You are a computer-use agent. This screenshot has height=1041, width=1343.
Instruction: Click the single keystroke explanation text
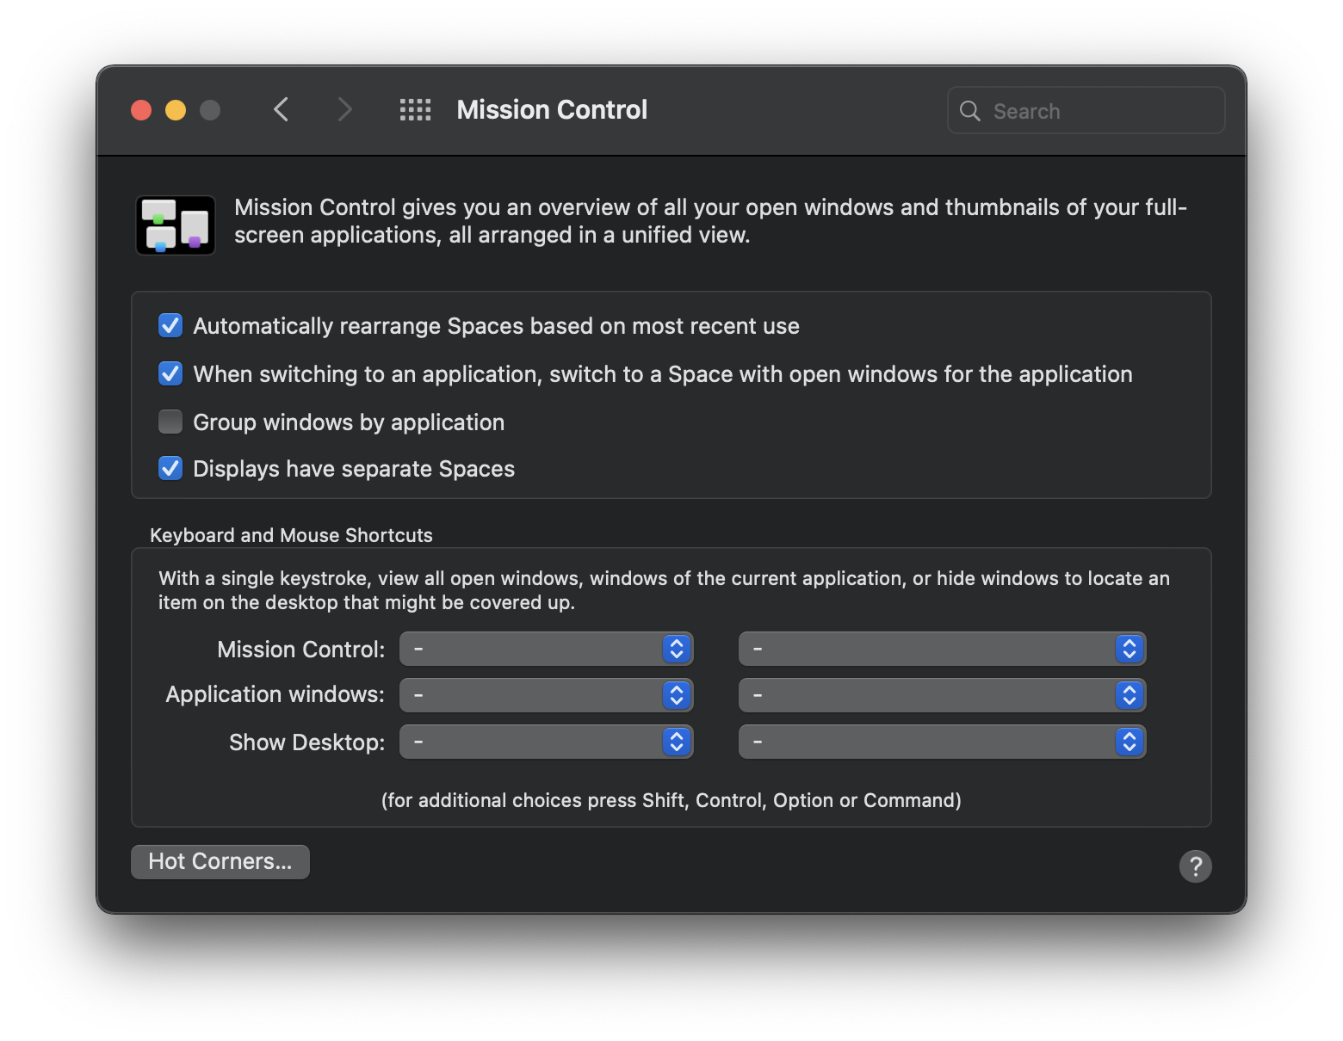(664, 590)
